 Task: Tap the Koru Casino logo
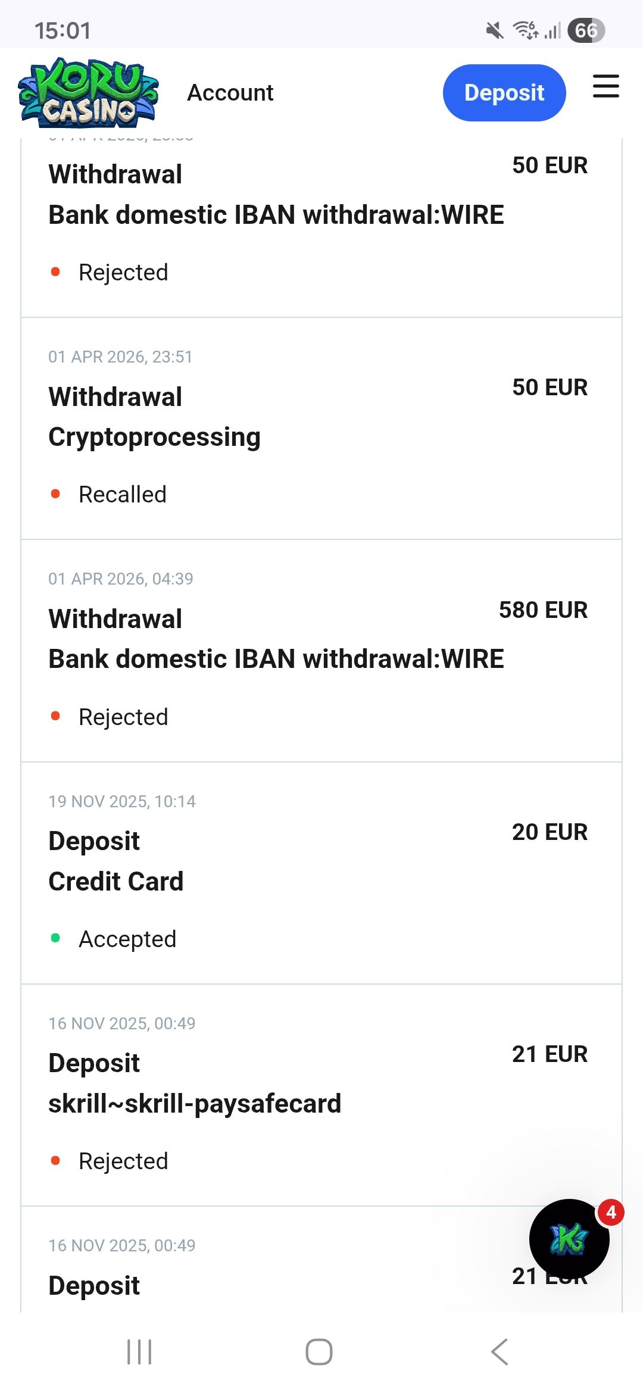tap(88, 93)
